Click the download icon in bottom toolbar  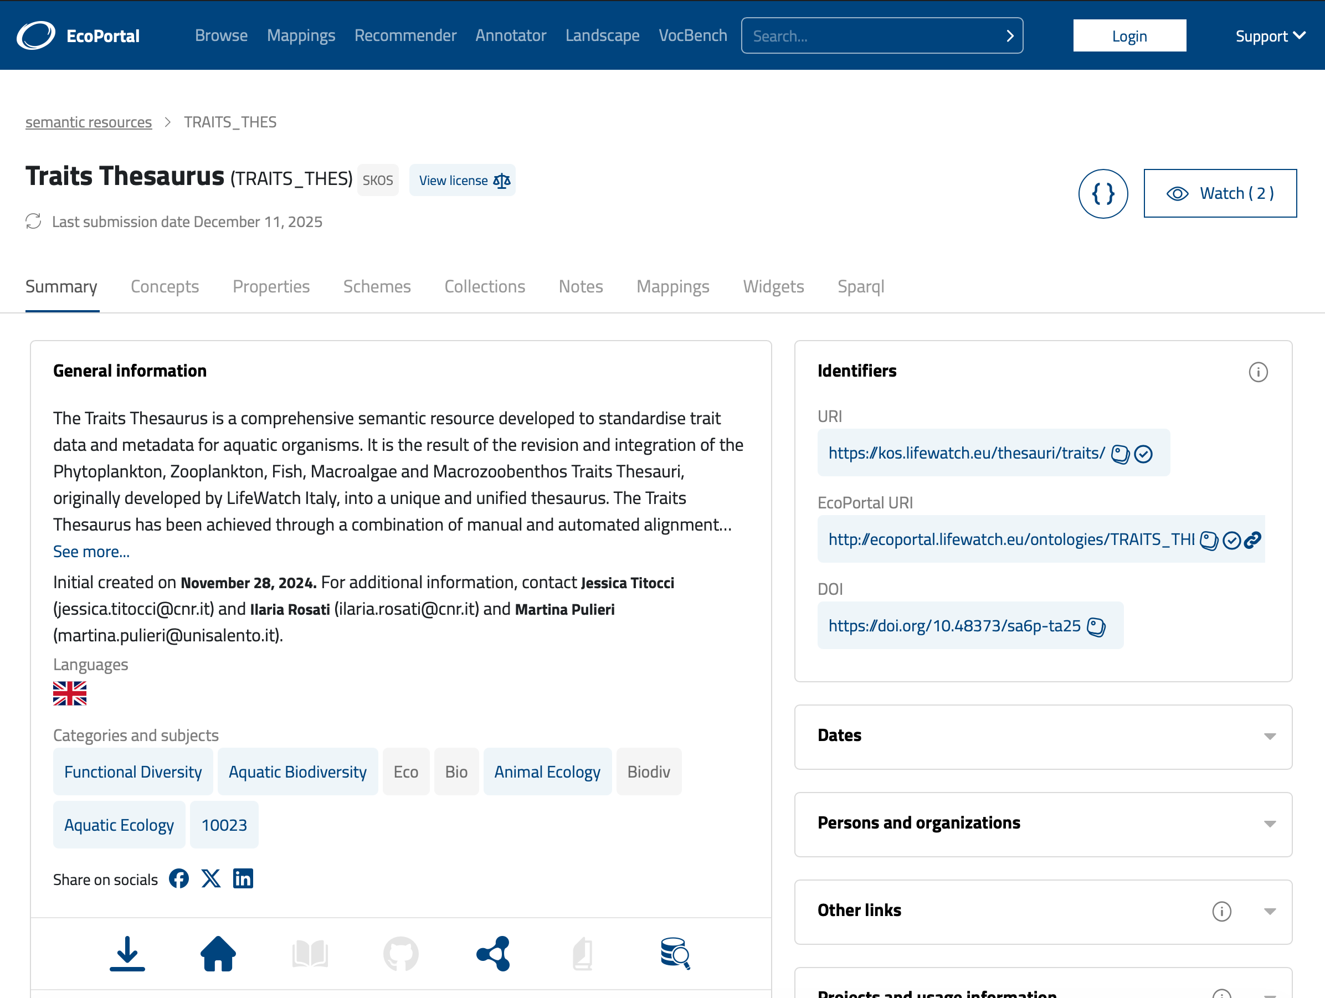(x=127, y=953)
